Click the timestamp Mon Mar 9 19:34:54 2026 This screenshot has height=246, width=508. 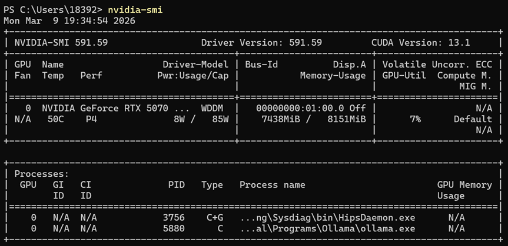(x=69, y=21)
